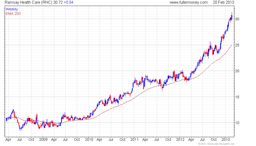This screenshot has height=146, width=256.
Task: Click the Weekly label in chart
Action: coord(12,9)
